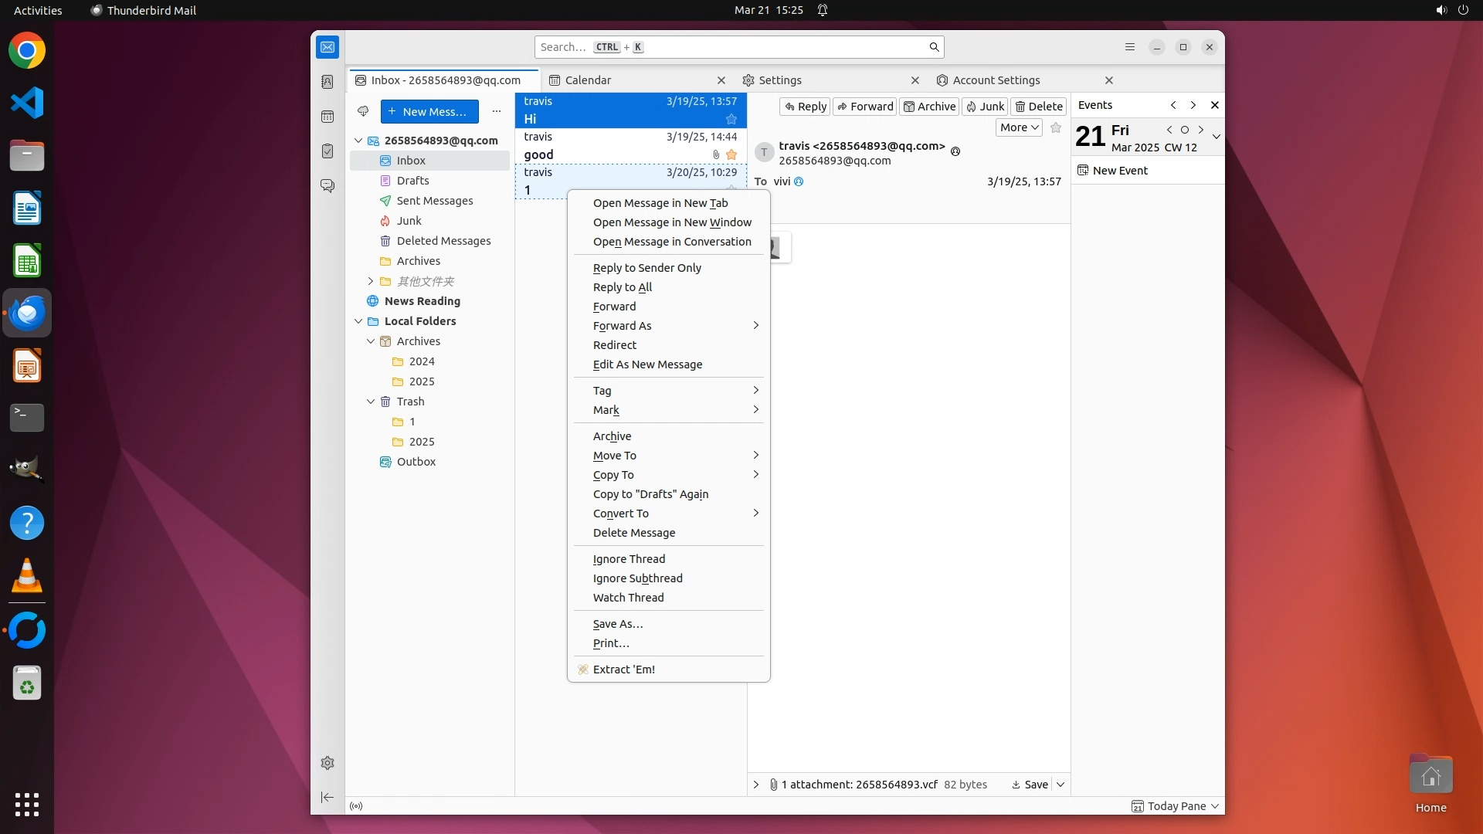This screenshot has width=1483, height=834.
Task: Open the Chat space icon
Action: 327,186
